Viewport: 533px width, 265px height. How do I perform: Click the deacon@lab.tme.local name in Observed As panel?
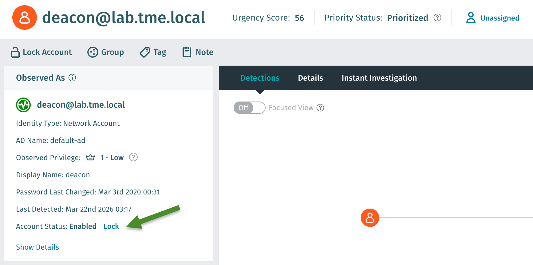[81, 105]
